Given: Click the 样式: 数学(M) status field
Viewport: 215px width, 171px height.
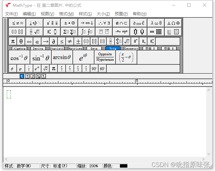Looking at the screenshot, I should 21,166.
